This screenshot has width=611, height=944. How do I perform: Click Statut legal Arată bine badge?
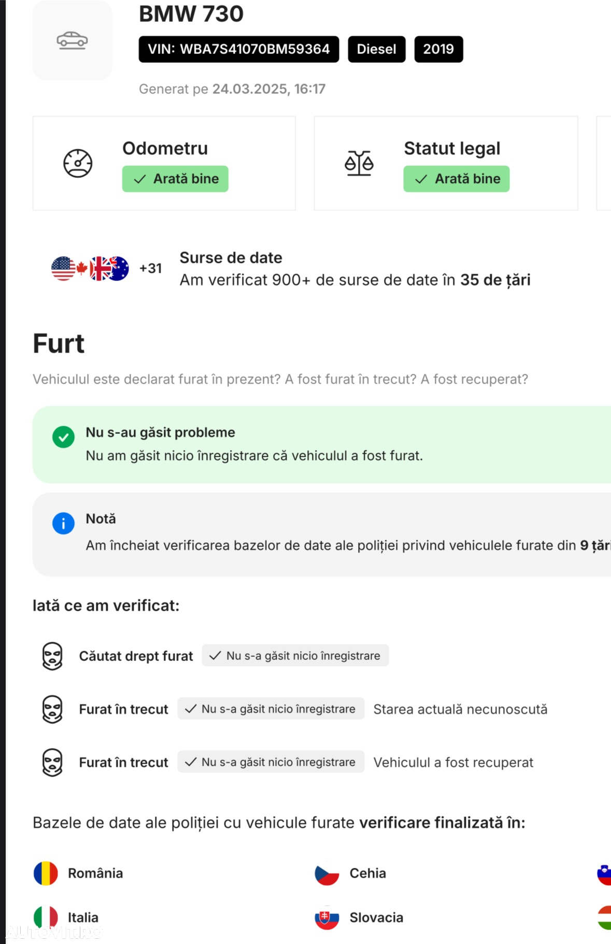click(457, 179)
